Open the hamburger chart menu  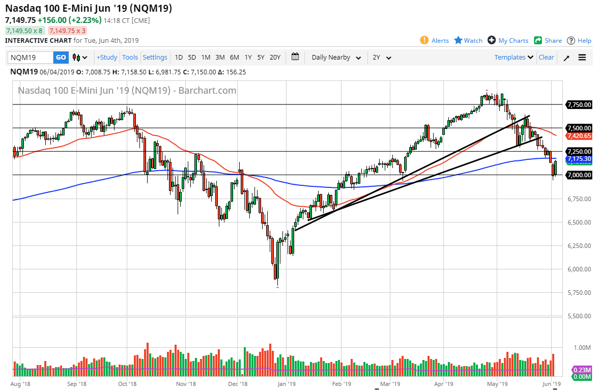tap(582, 58)
